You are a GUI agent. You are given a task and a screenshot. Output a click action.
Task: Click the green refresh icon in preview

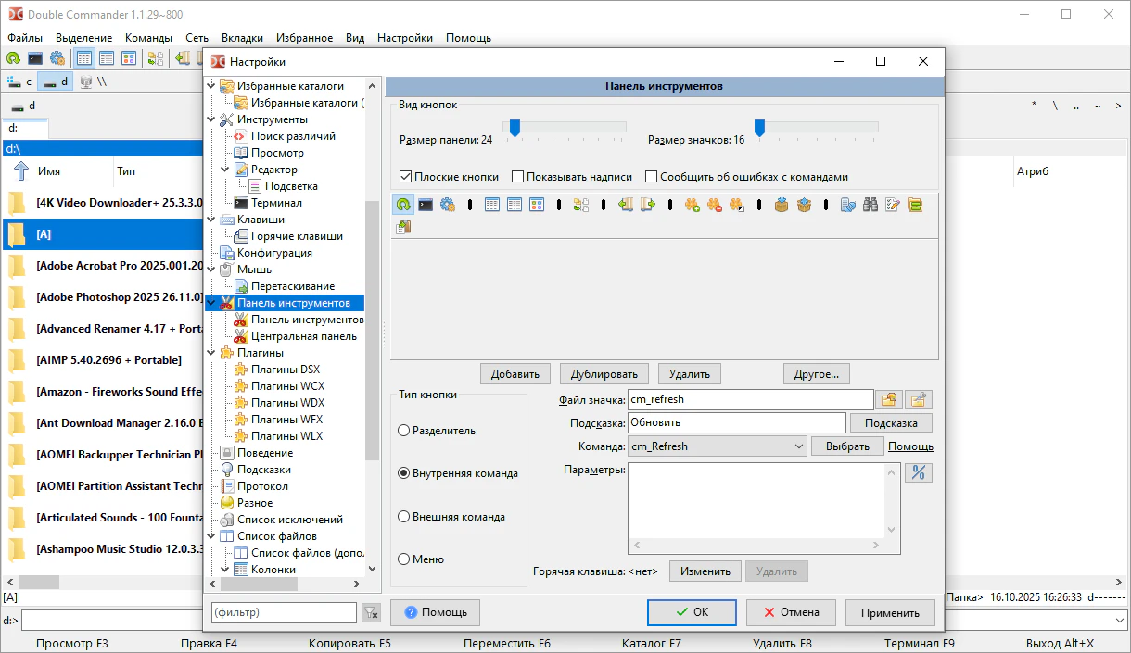click(403, 205)
